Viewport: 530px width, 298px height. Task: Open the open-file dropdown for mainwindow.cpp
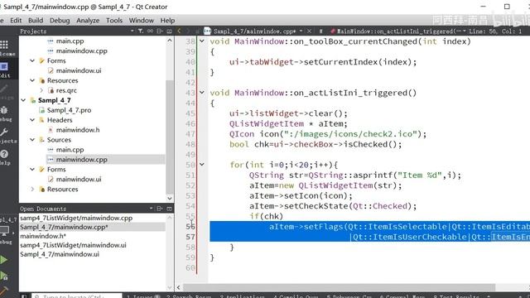(301, 31)
